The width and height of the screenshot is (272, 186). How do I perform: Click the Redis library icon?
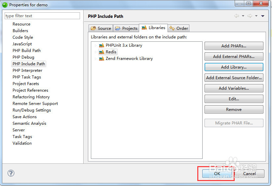pyautogui.click(x=101, y=52)
